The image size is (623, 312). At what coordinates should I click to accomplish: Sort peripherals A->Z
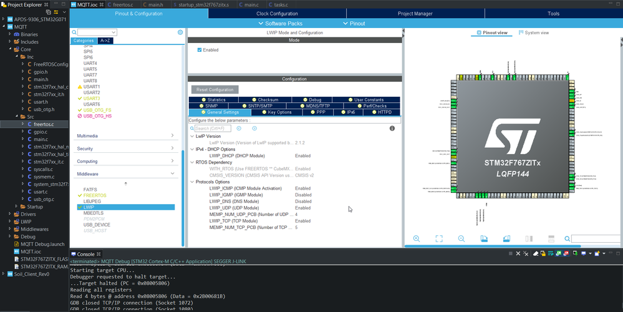tap(105, 41)
